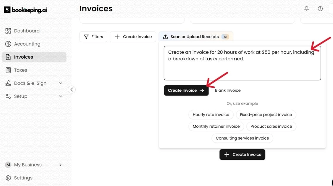This screenshot has width=333, height=186.
Task: Open Settings via the gear icon
Action: click(8, 178)
